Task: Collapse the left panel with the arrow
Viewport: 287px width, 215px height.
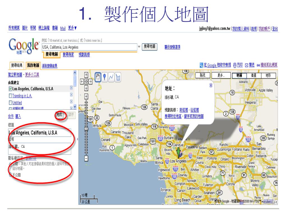Action: tap(77, 139)
